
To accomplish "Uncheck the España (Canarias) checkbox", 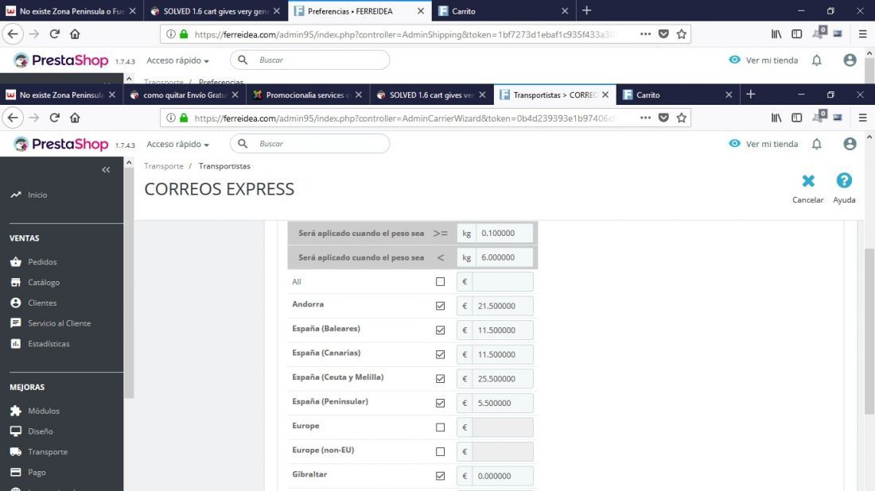I will 441,354.
